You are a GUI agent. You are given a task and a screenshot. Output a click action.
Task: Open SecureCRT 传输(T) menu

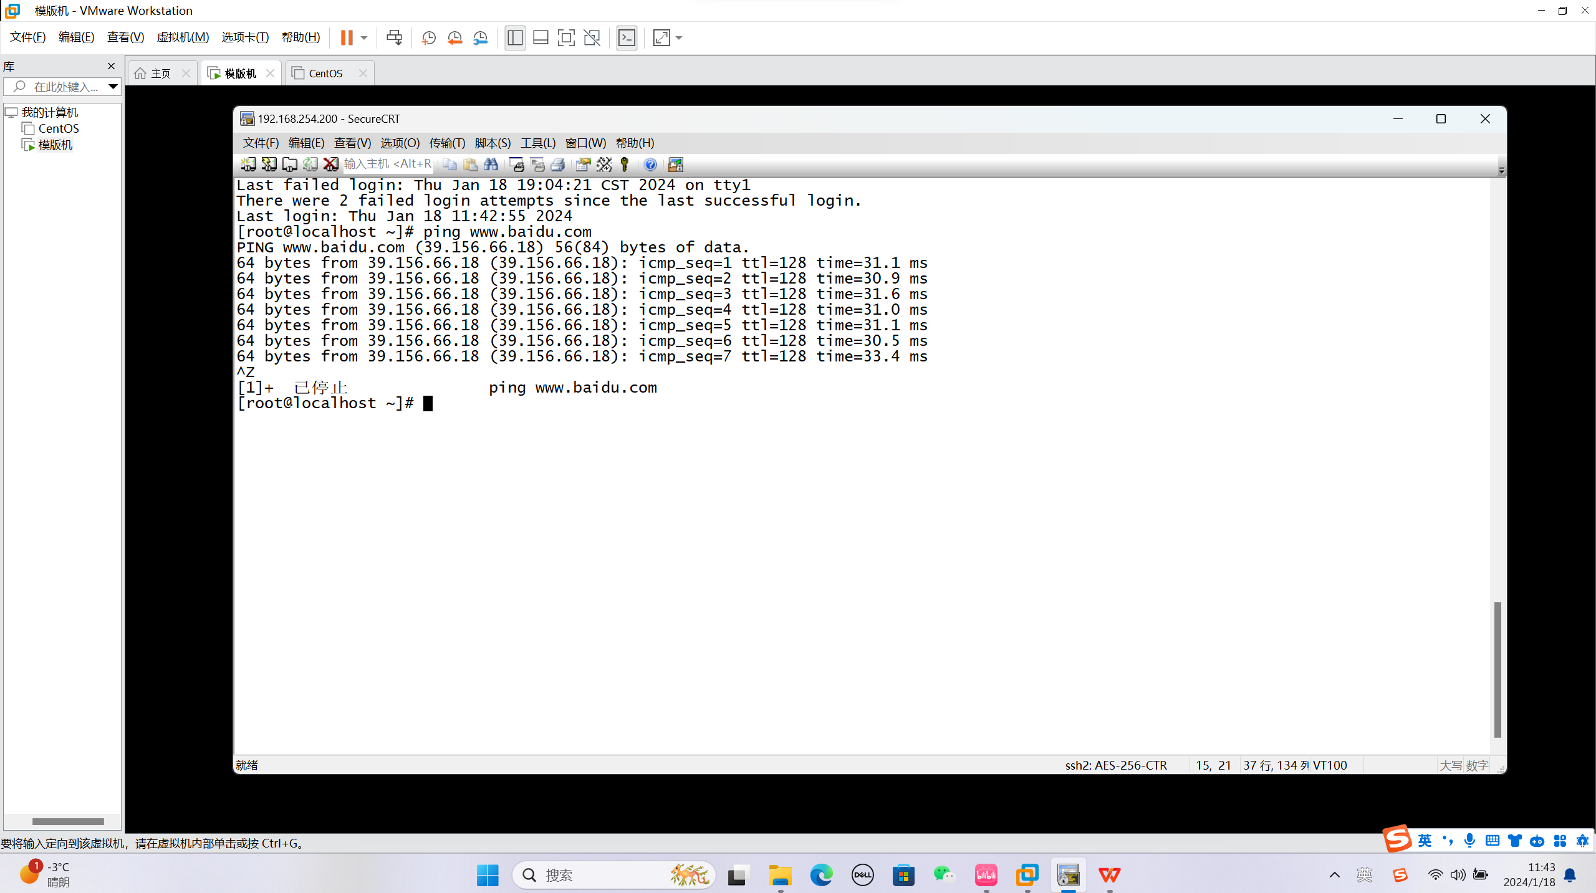[447, 143]
